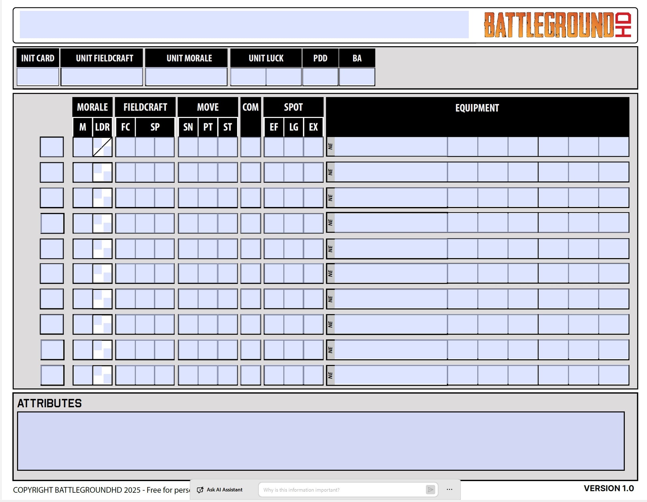
Task: Click the BA input field
Action: point(357,77)
